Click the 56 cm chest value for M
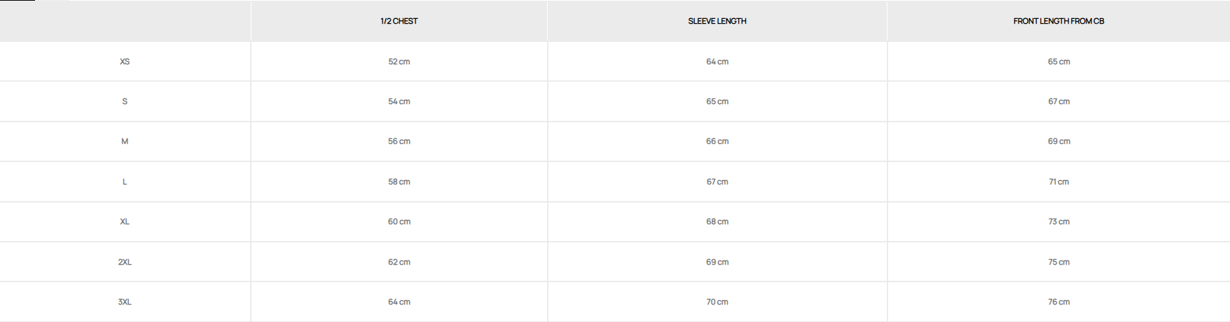This screenshot has height=322, width=1230. (x=399, y=141)
